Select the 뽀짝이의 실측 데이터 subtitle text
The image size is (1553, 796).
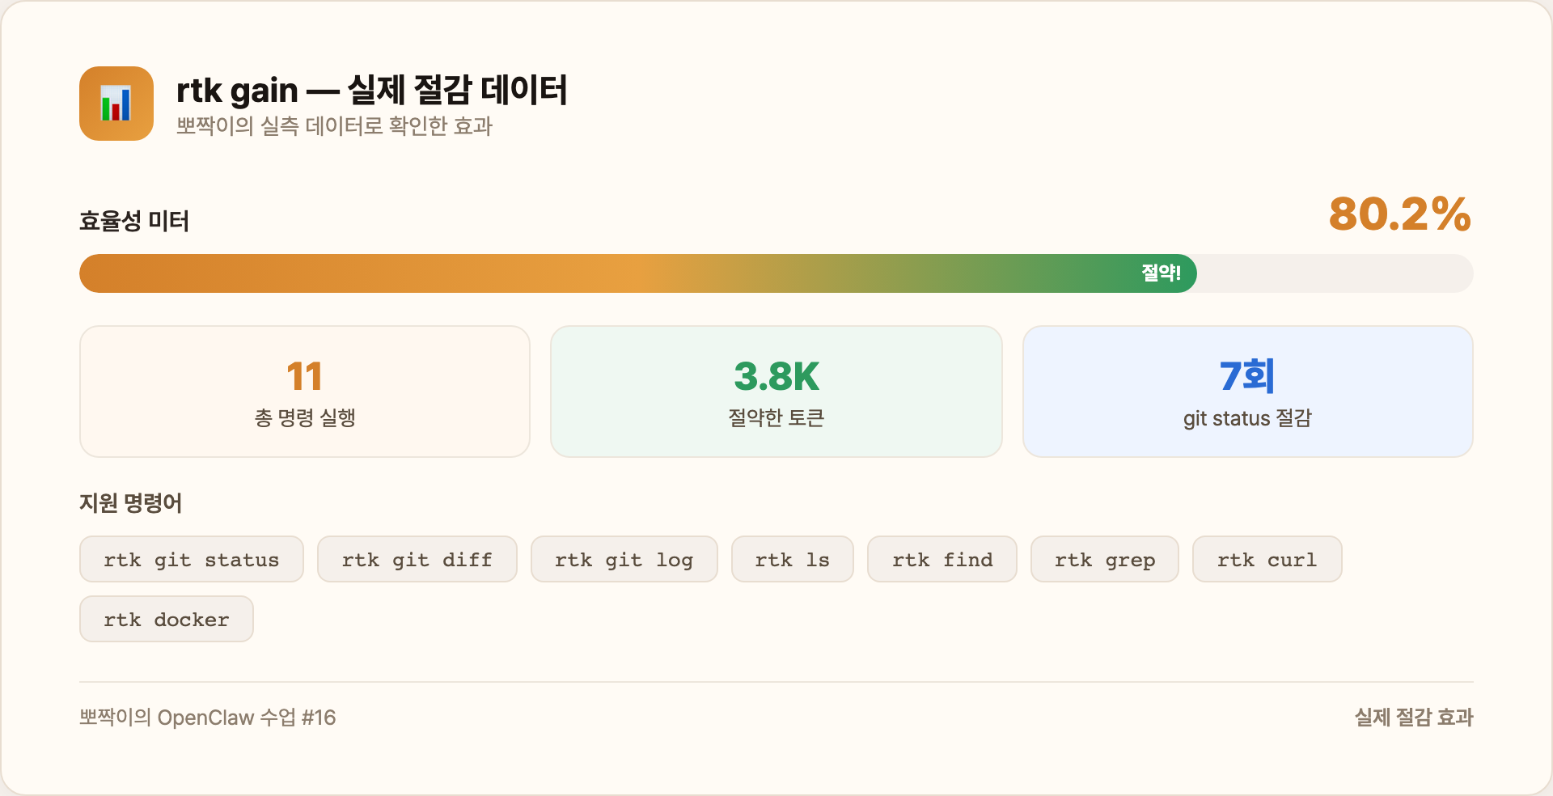pos(336,126)
